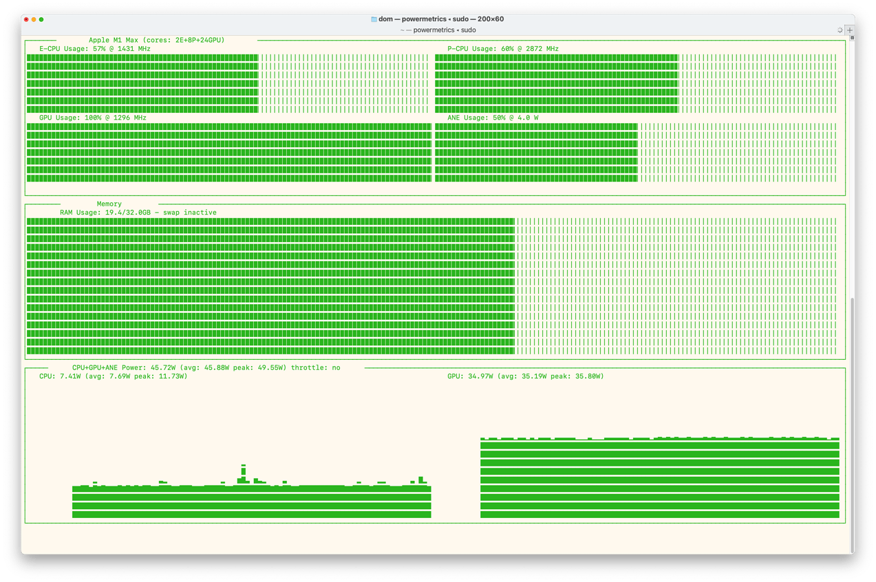The height and width of the screenshot is (582, 876).
Task: Open a new terminal tab with plus button
Action: [x=850, y=30]
